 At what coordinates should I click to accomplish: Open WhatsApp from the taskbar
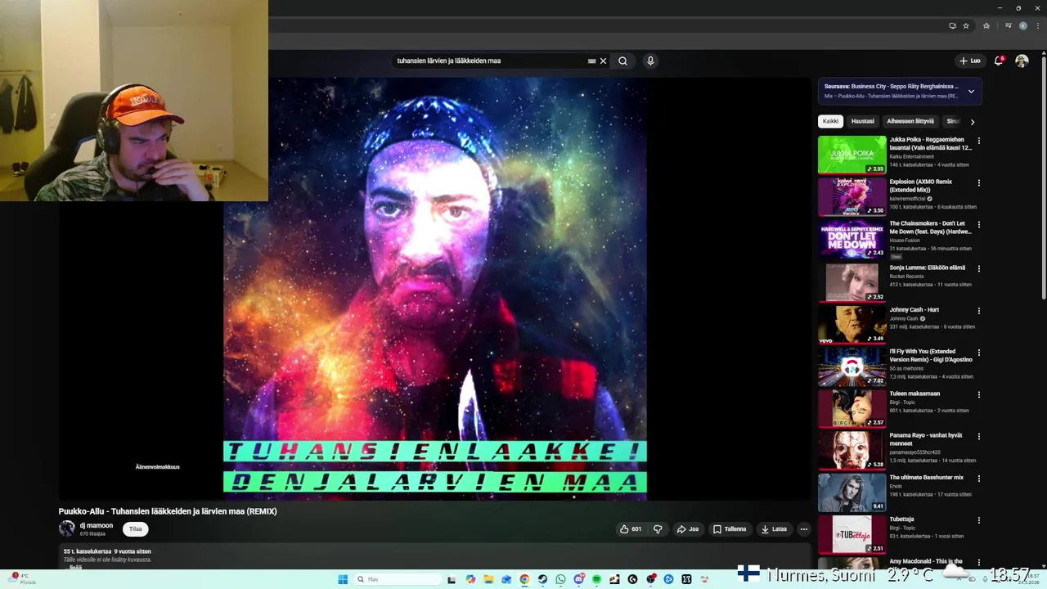[560, 579]
